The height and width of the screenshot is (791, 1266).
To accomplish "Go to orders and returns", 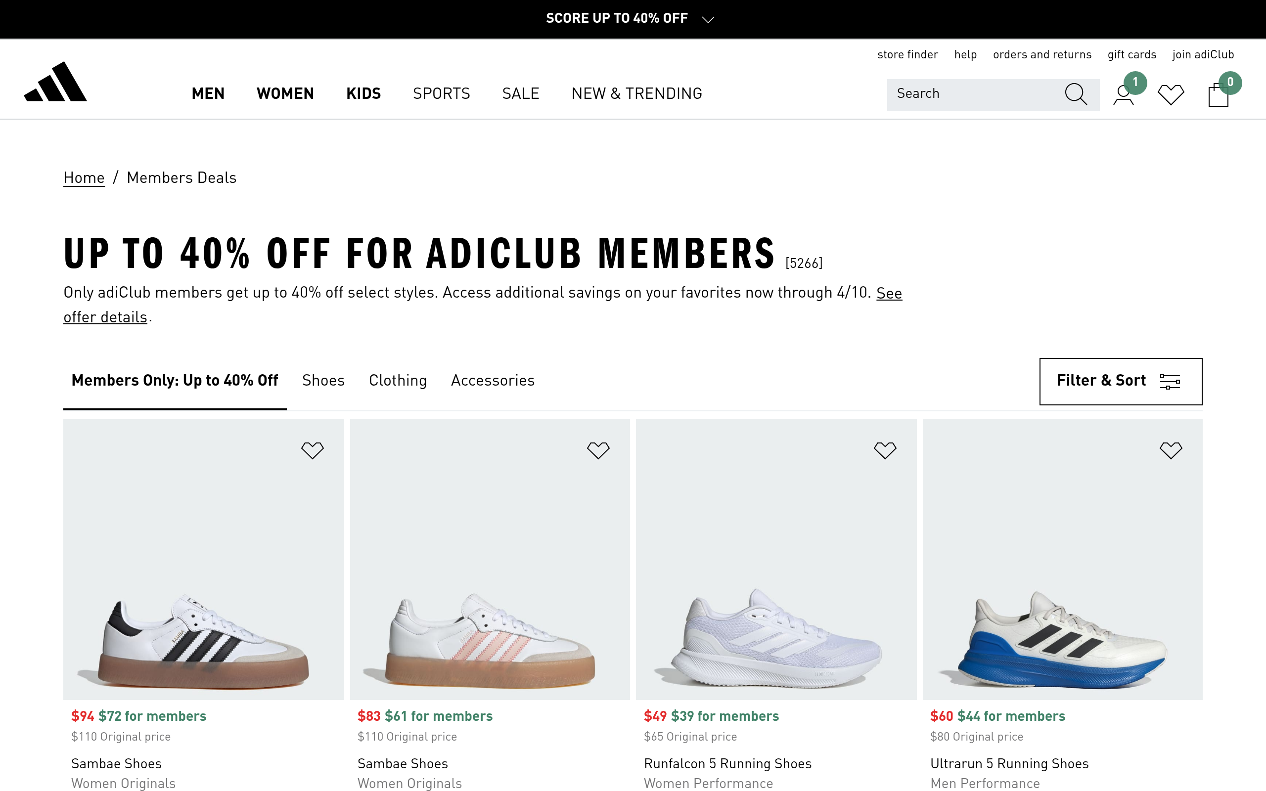I will coord(1041,54).
